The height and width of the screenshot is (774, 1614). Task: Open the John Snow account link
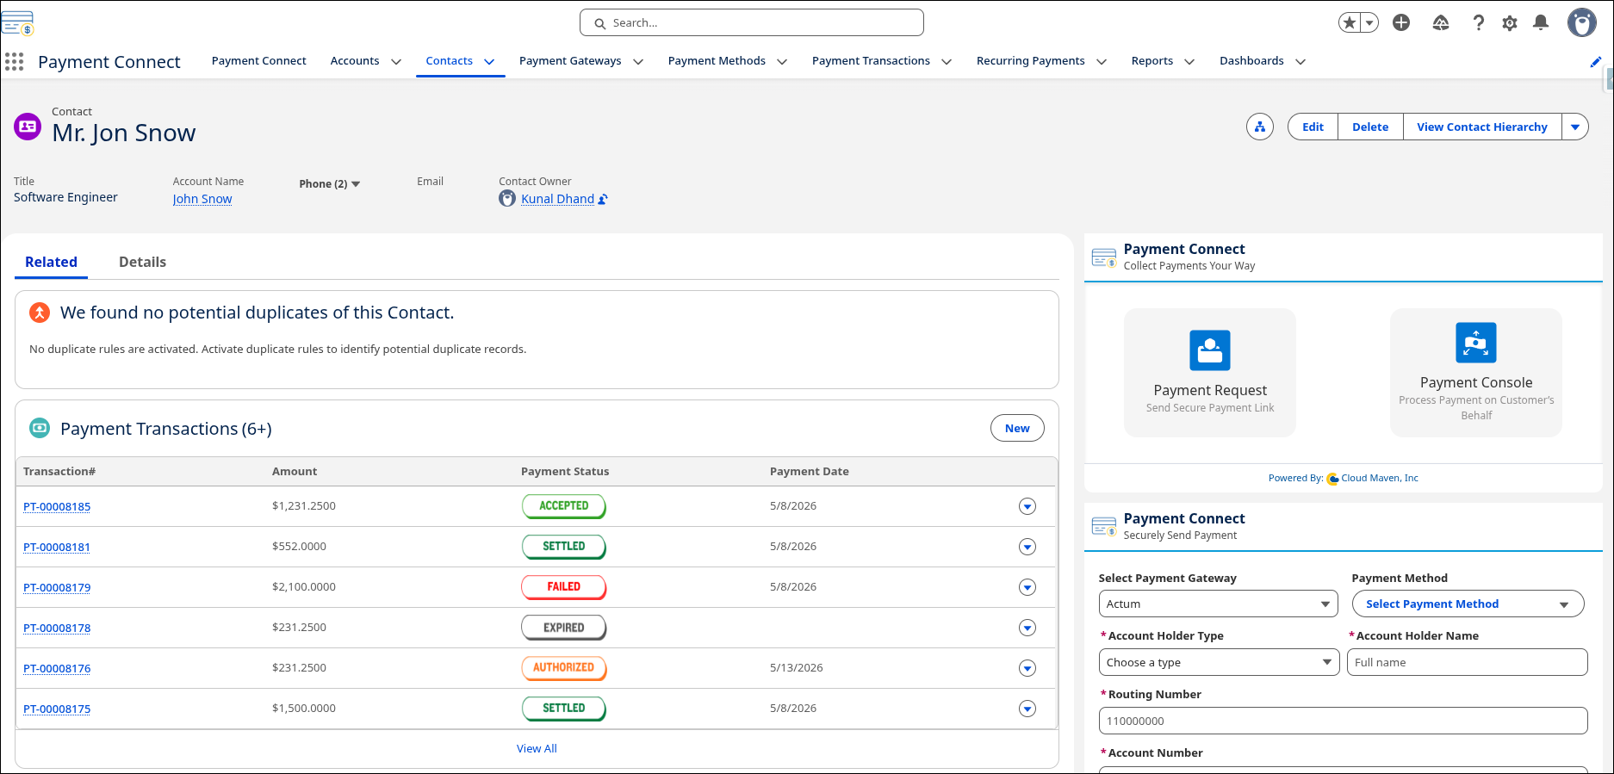(x=202, y=199)
